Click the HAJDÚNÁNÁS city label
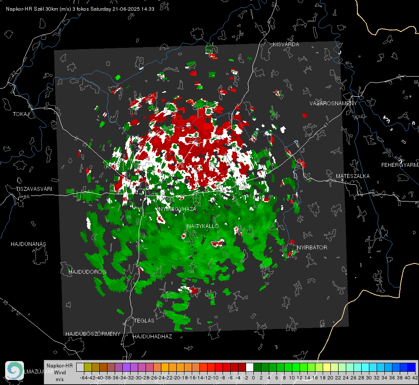The height and width of the screenshot is (385, 419). 28,244
